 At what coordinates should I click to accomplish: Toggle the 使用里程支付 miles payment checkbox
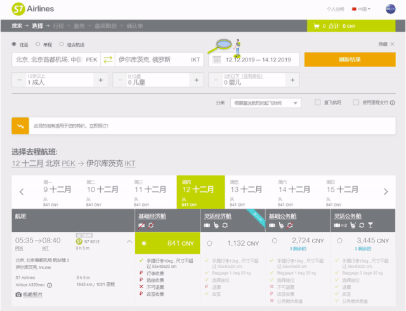357,103
